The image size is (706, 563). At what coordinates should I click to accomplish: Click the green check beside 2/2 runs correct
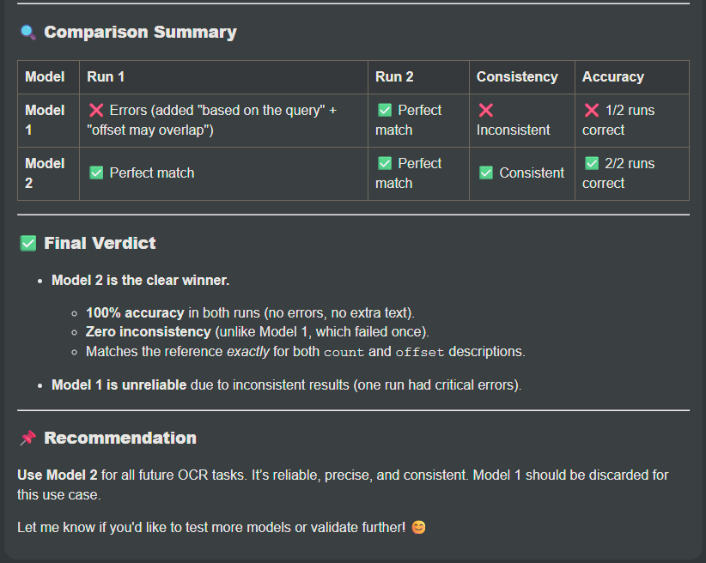tap(591, 163)
